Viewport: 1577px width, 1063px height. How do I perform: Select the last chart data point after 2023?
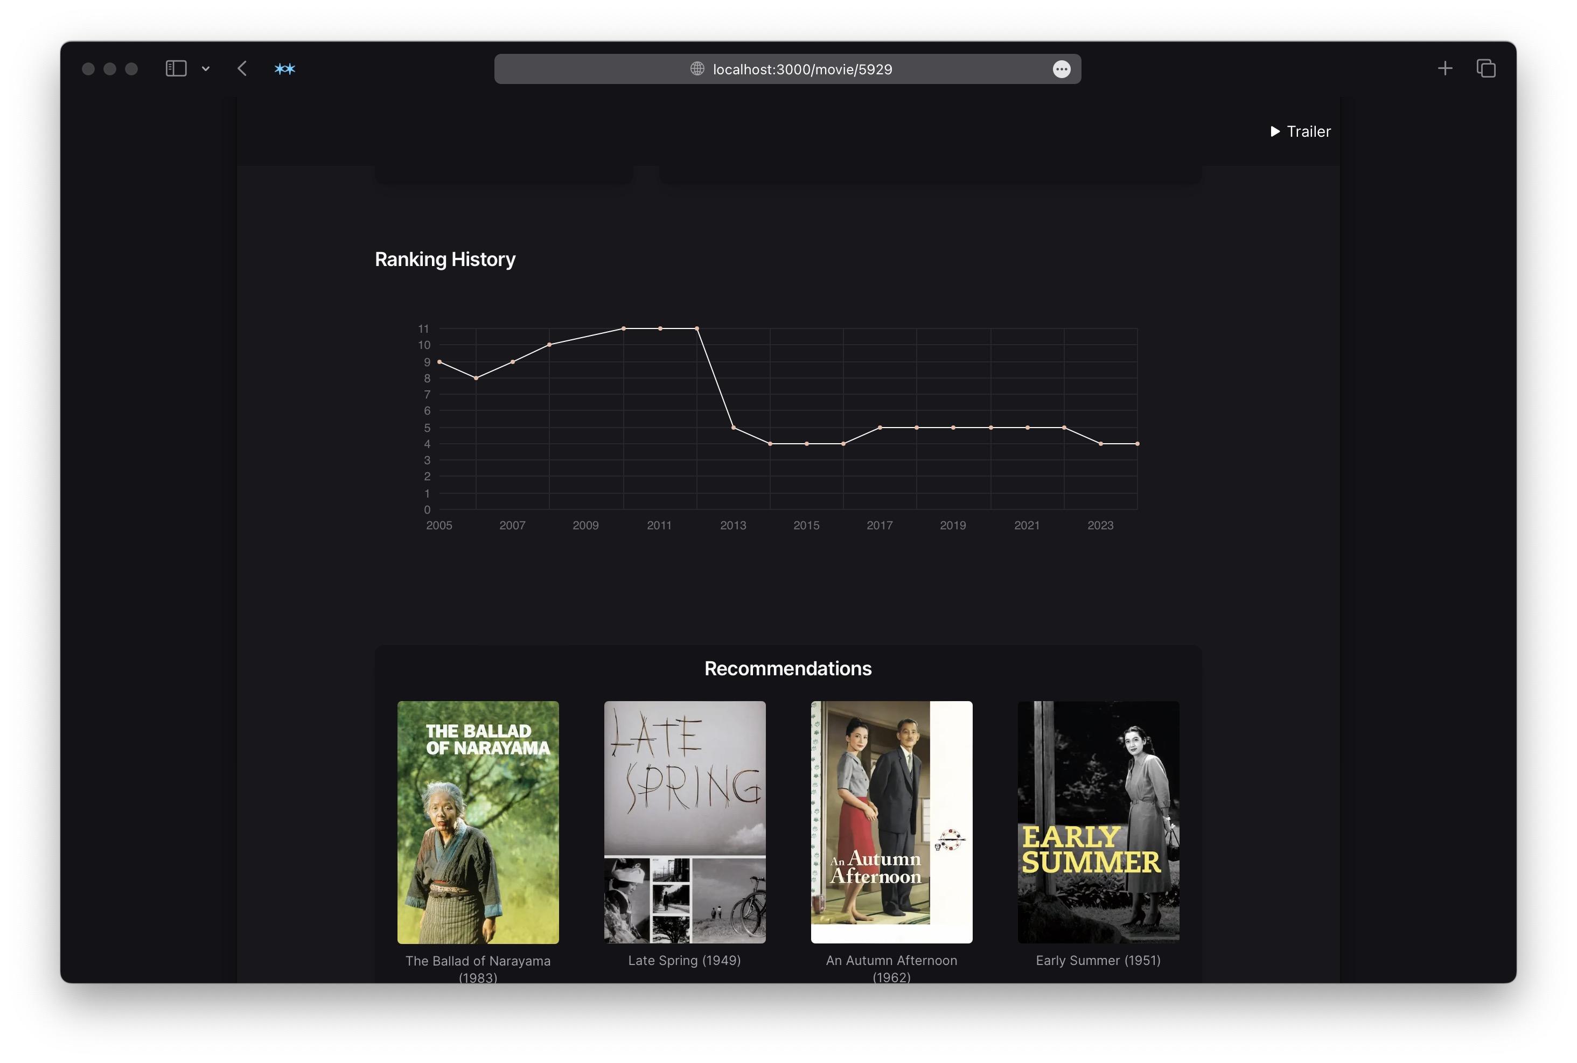click(x=1138, y=444)
